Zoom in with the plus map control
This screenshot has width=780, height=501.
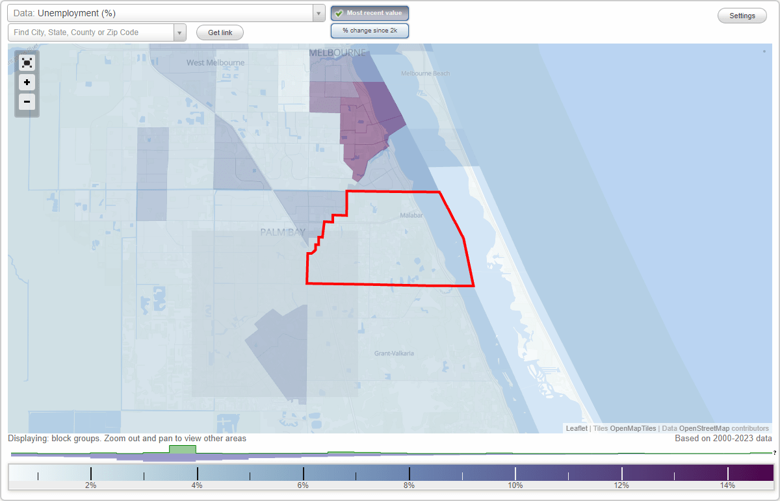27,83
